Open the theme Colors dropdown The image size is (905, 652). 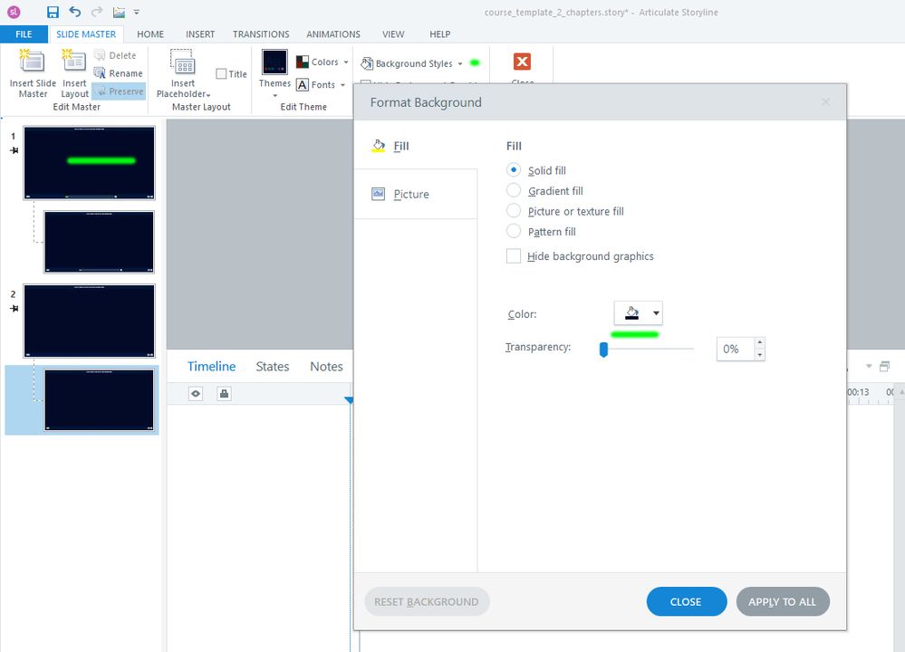323,62
